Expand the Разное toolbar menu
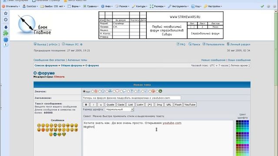This screenshot has width=278, height=156. click(x=122, y=6)
